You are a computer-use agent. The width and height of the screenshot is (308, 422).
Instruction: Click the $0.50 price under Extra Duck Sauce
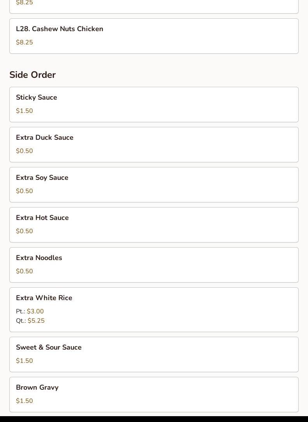pyautogui.click(x=24, y=151)
